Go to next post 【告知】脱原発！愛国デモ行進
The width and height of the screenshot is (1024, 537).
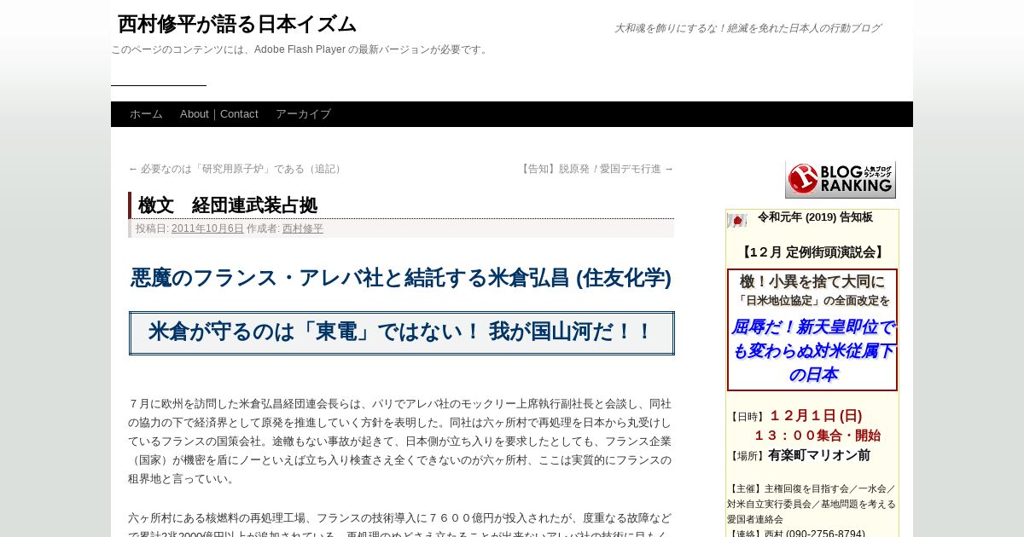[596, 169]
